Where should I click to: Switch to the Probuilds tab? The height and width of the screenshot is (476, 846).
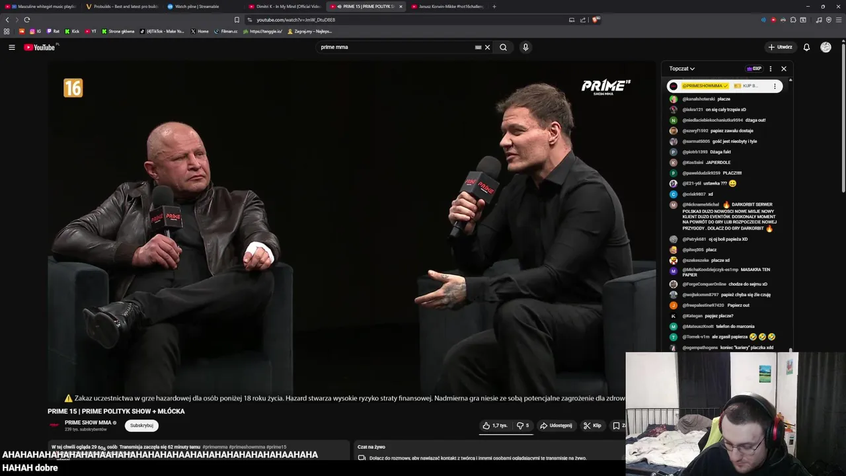122,7
